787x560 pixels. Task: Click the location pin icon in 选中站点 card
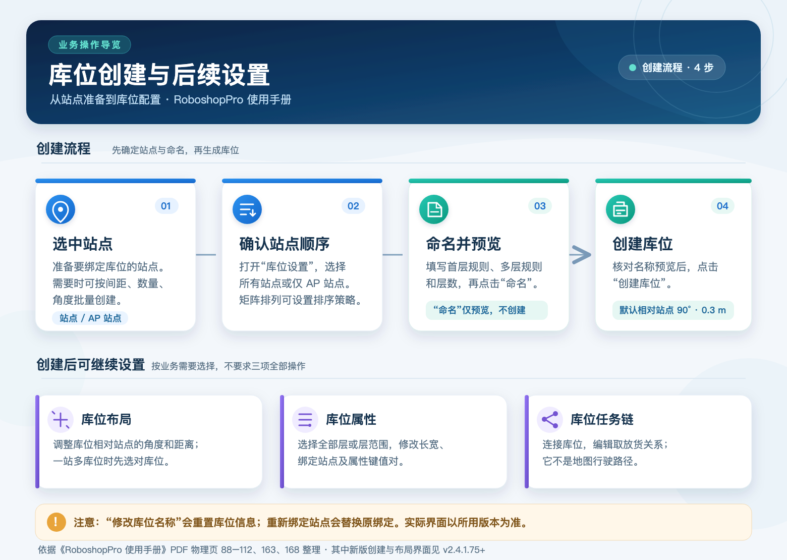click(x=61, y=209)
